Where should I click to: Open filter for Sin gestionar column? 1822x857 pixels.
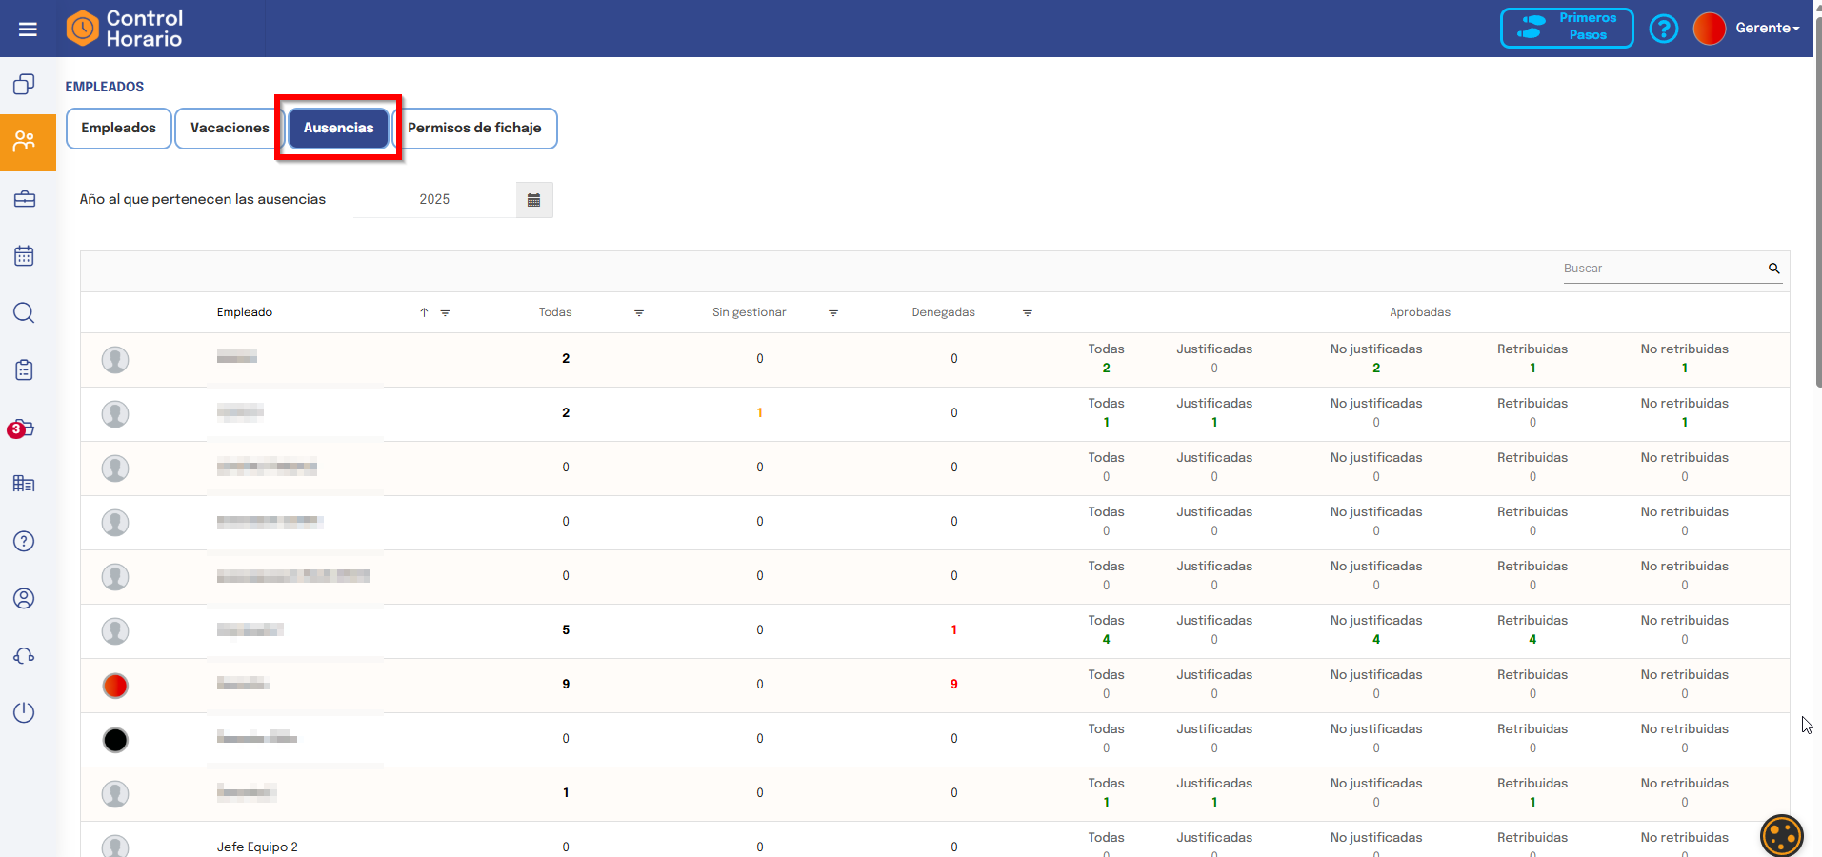(833, 312)
